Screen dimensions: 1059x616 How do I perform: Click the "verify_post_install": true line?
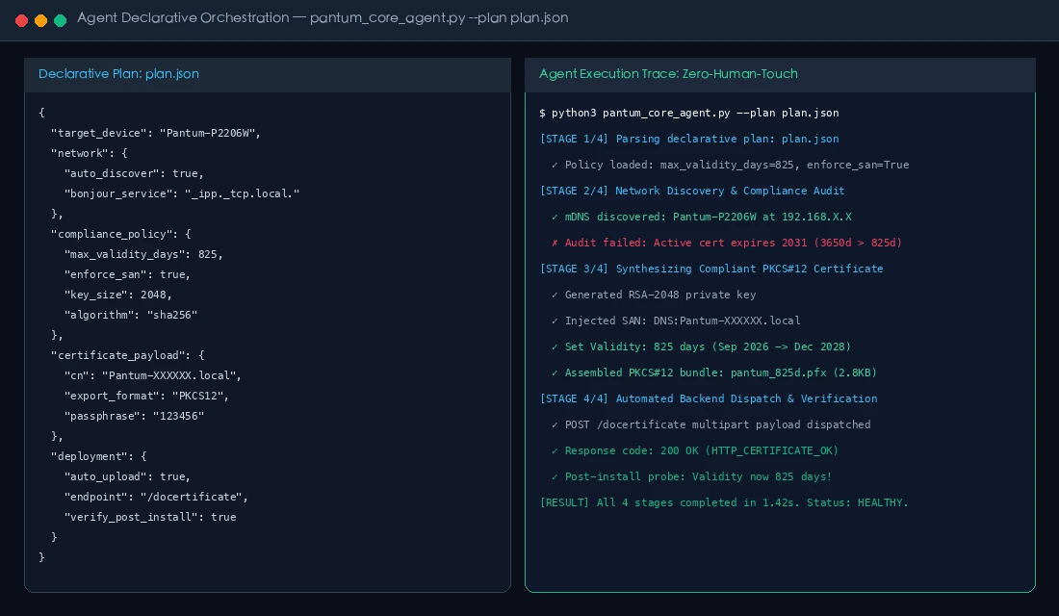150,518
